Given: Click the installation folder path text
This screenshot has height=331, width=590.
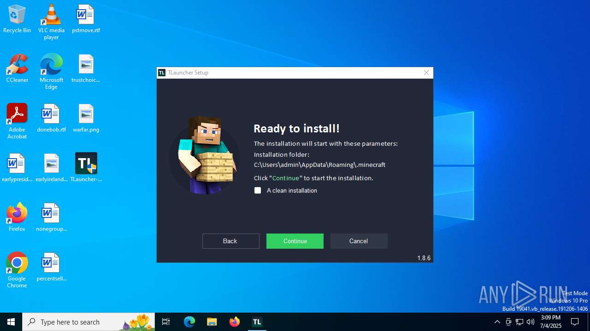Looking at the screenshot, I should point(319,165).
